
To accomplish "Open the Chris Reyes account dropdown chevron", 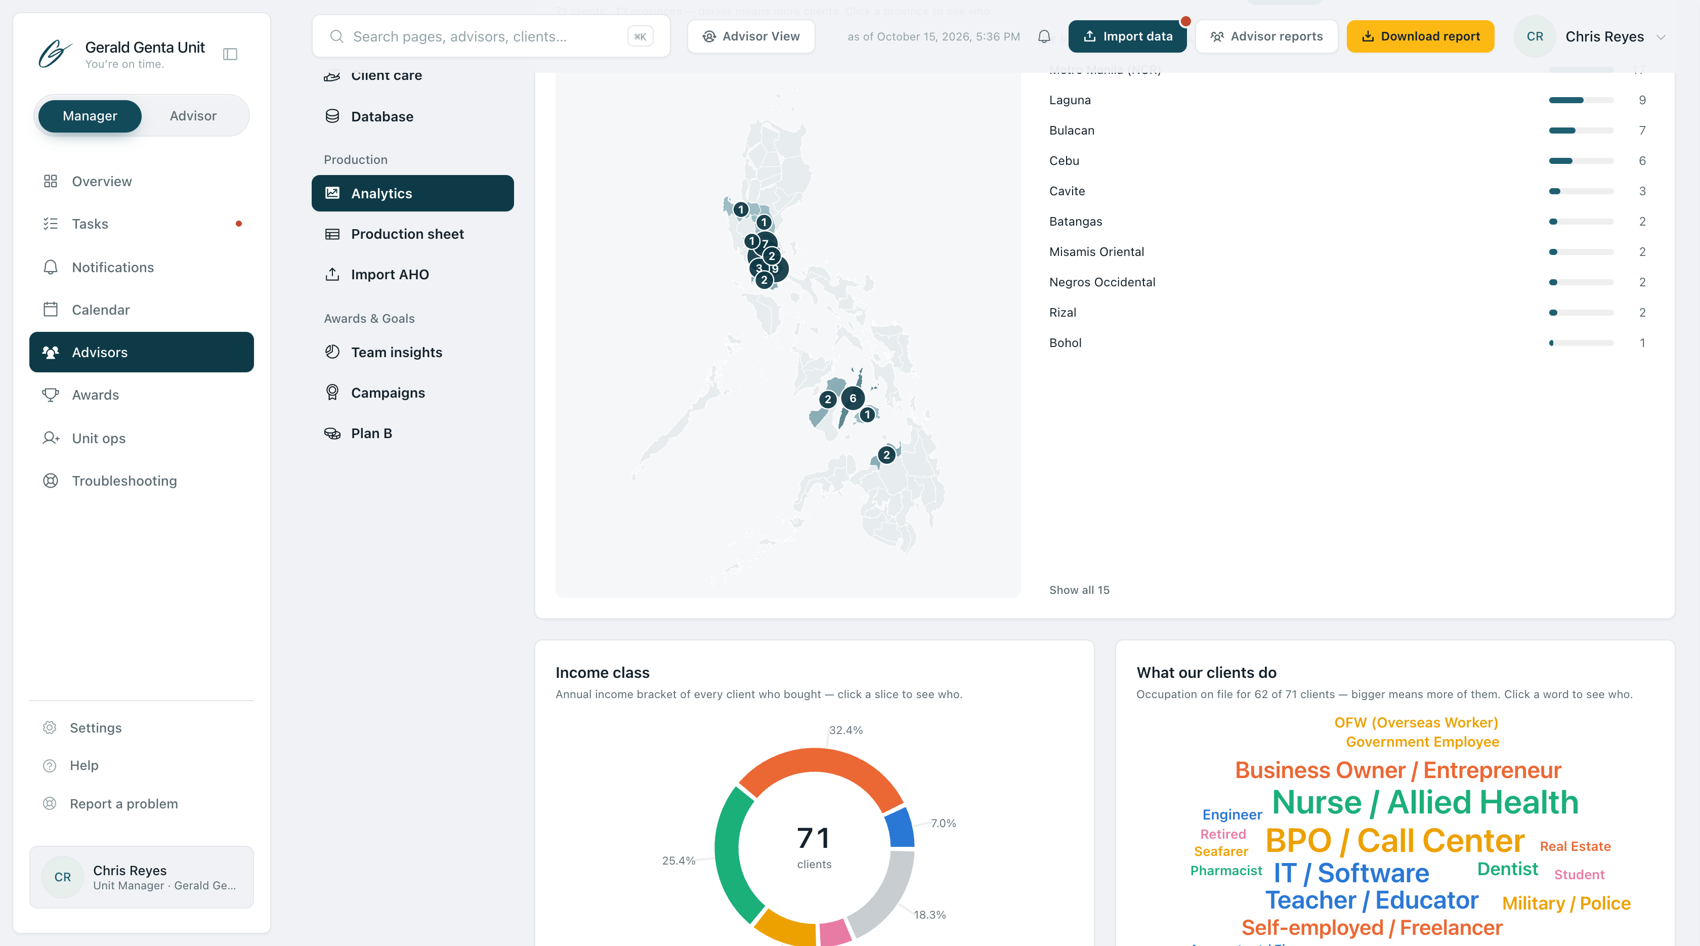I will 1661,37.
